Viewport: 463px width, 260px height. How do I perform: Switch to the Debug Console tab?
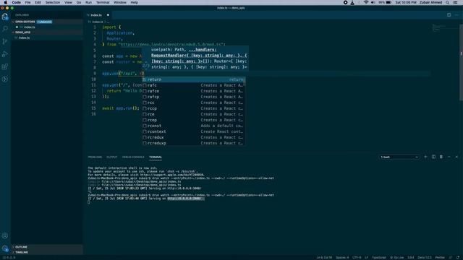(133, 157)
